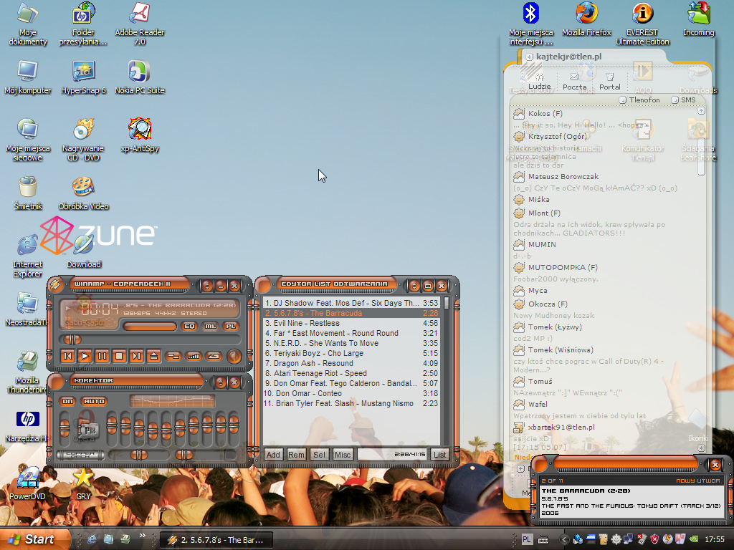Skip to the next track in Winamp
734x550 pixels.
tap(136, 357)
